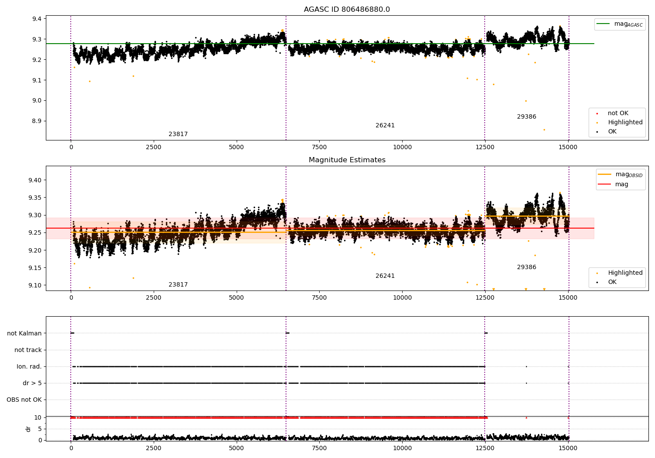Click the 23817 OBSID label in the middle plot

178,285
